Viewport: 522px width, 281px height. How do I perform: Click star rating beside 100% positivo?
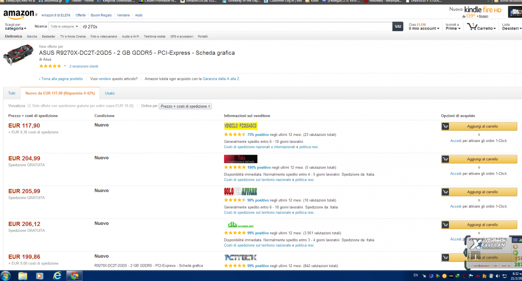point(234,167)
